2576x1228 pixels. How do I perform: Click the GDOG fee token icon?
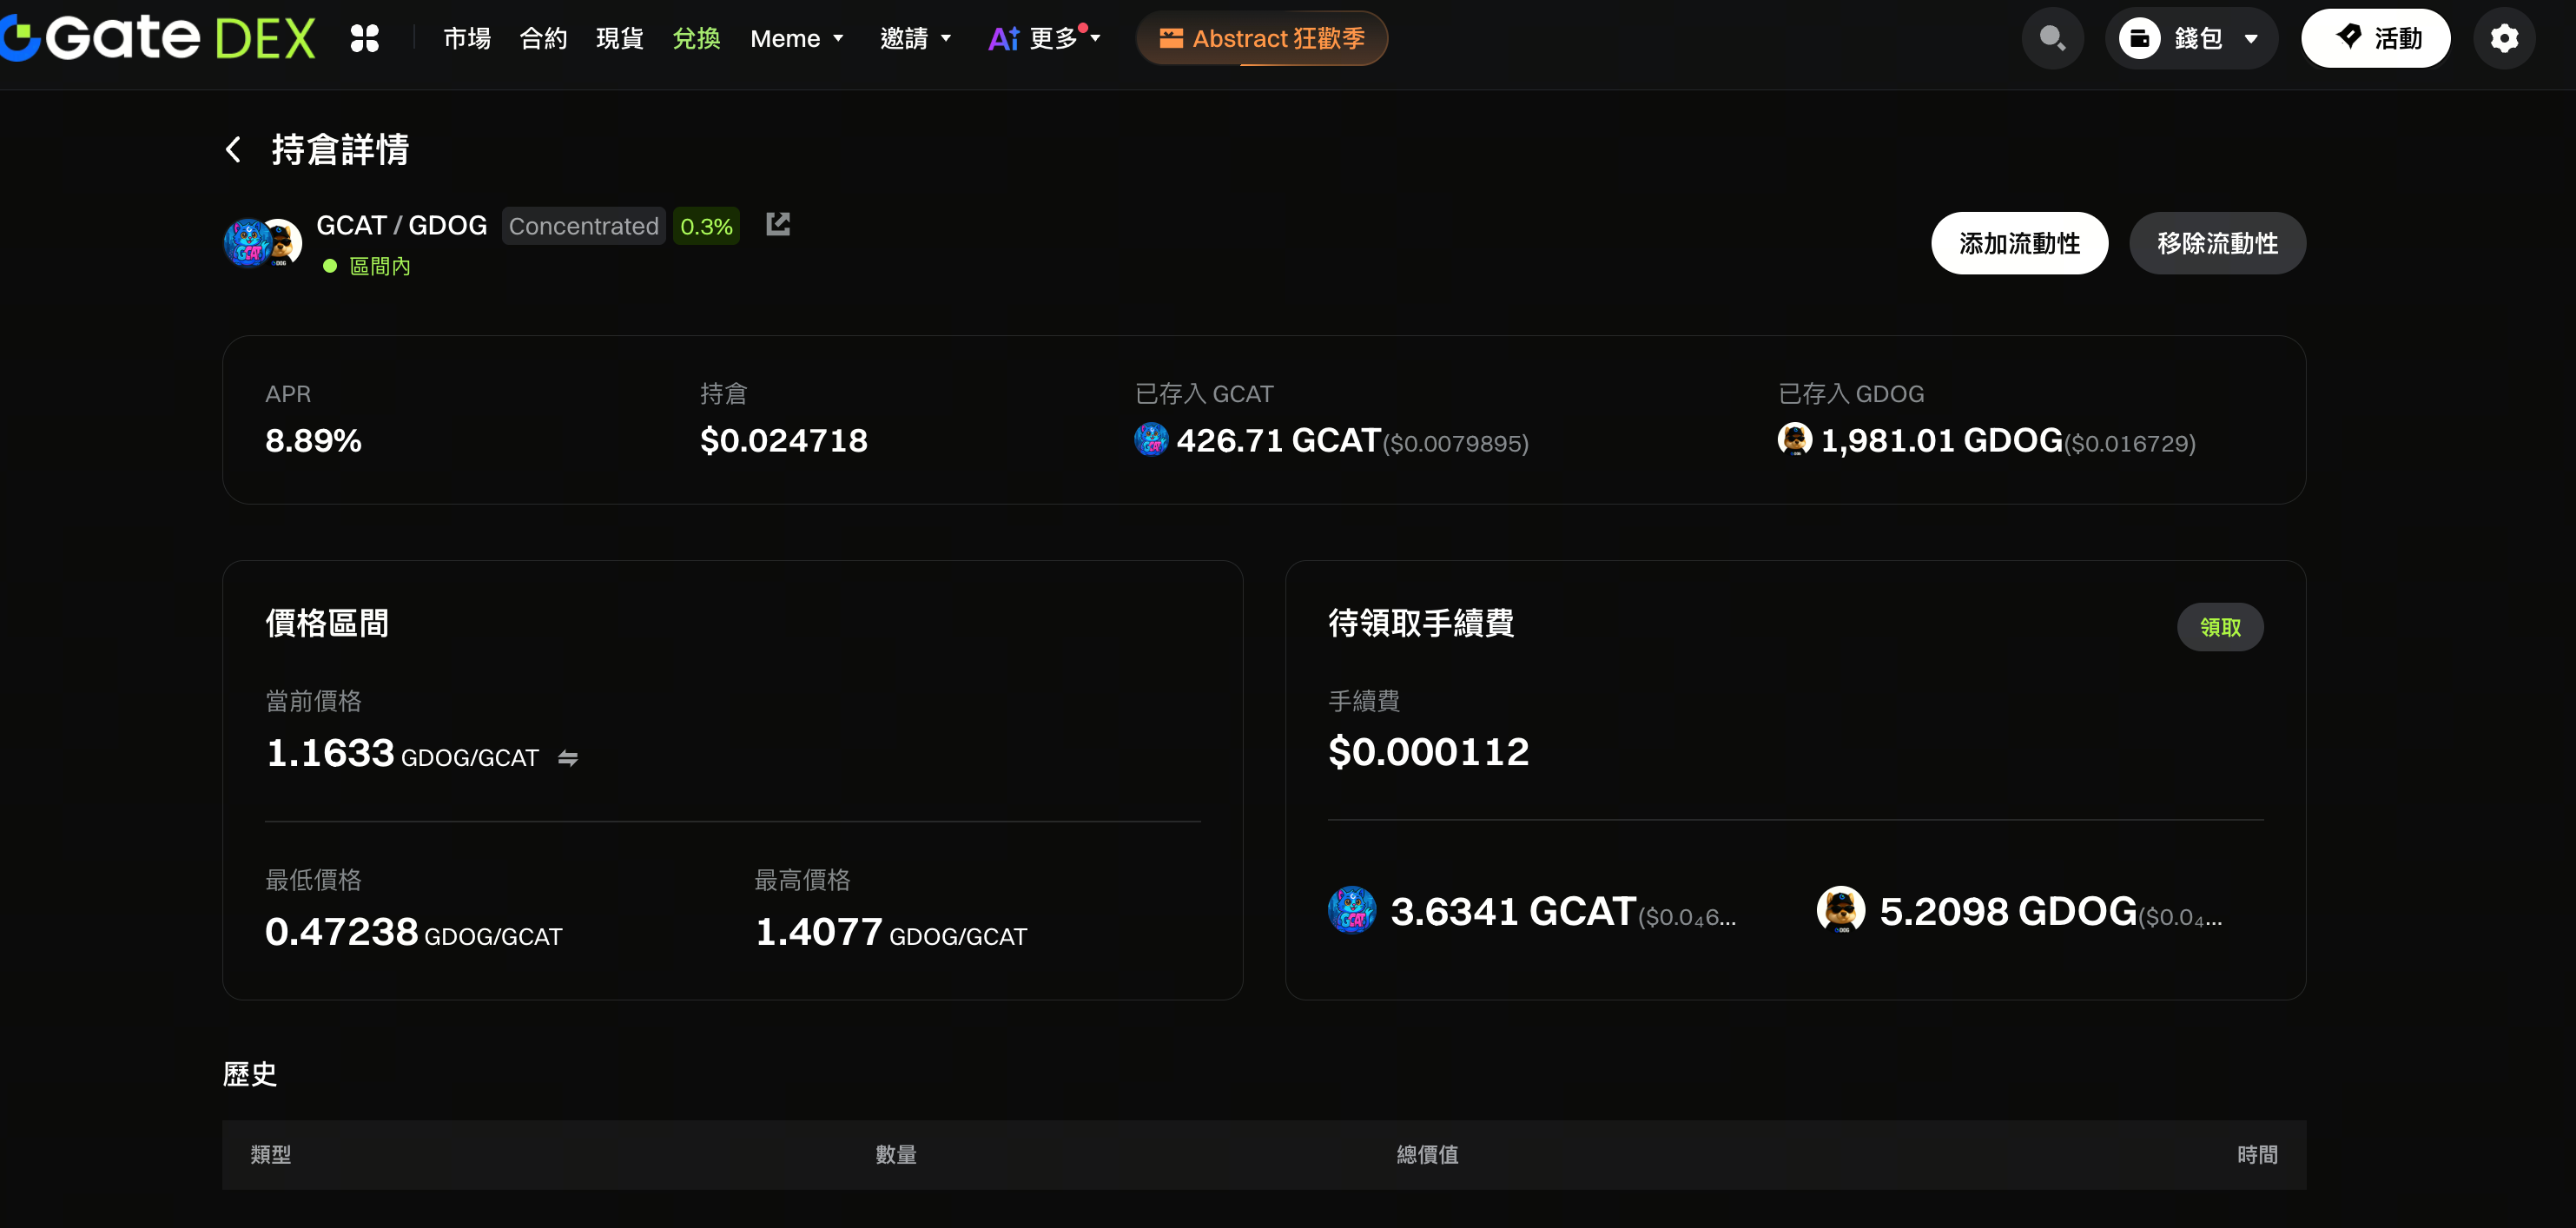(x=1840, y=910)
